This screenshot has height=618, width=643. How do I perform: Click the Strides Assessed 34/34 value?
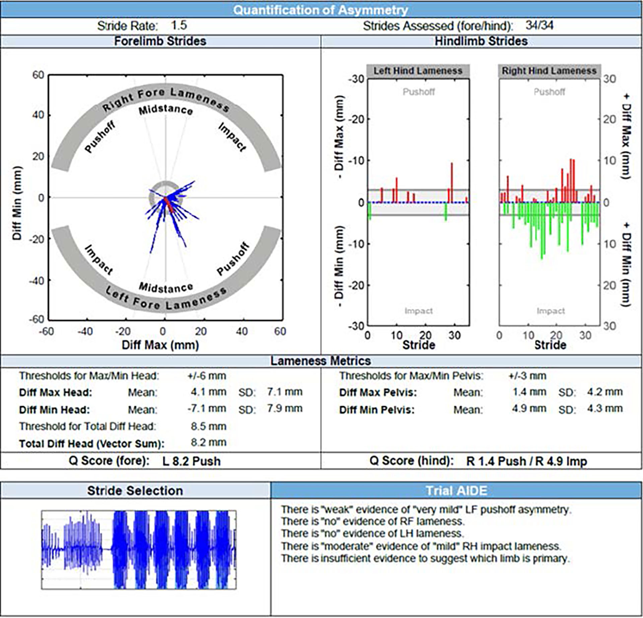539,25
